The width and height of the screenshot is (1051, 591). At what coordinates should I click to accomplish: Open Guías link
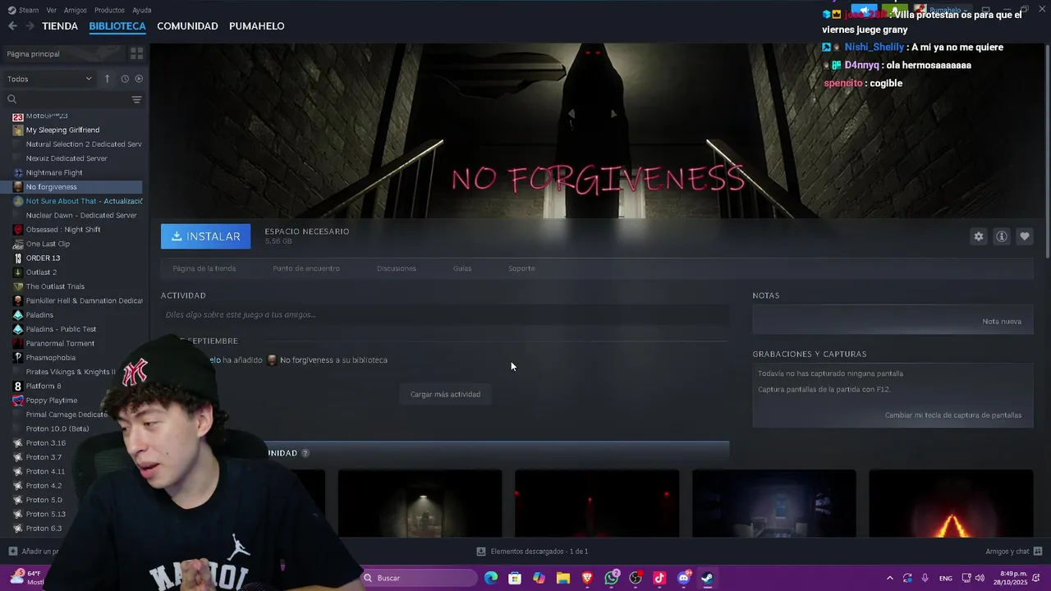pyautogui.click(x=462, y=268)
